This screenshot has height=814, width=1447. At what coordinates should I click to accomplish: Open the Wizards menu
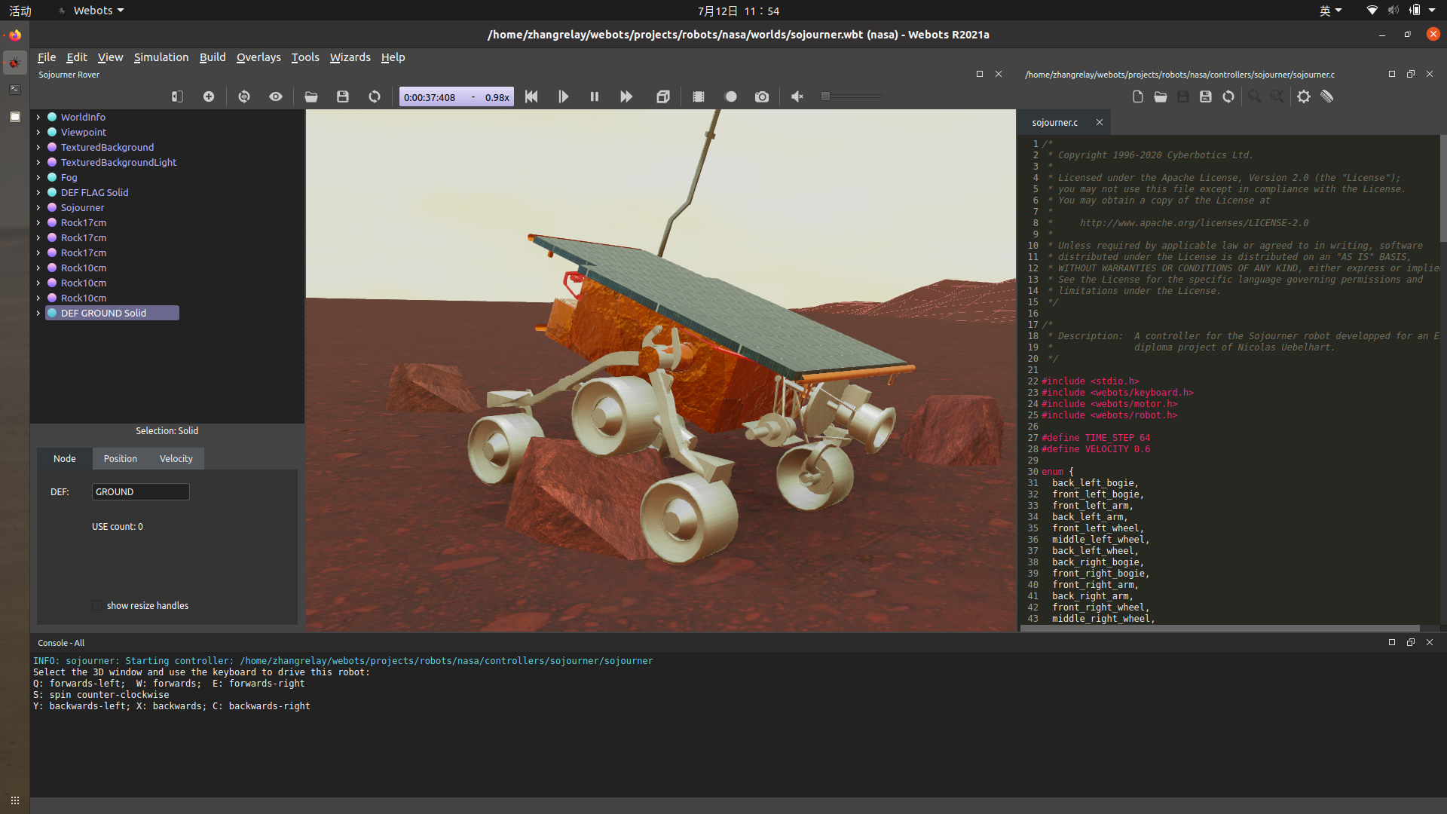(350, 57)
